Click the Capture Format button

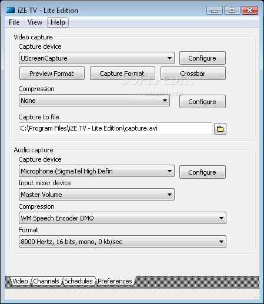(122, 74)
